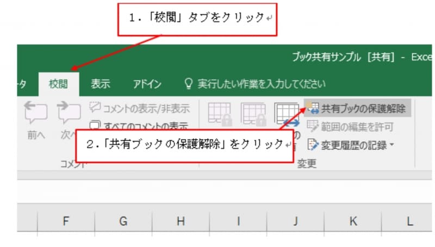The image size is (435, 247).
Task: Click the protect sheet icon with lock
Action: point(220,114)
